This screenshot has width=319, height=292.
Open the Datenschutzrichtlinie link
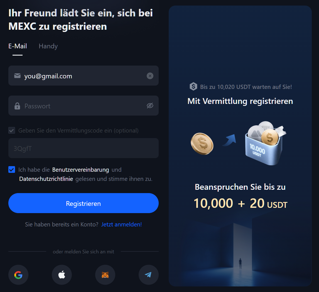(46, 179)
